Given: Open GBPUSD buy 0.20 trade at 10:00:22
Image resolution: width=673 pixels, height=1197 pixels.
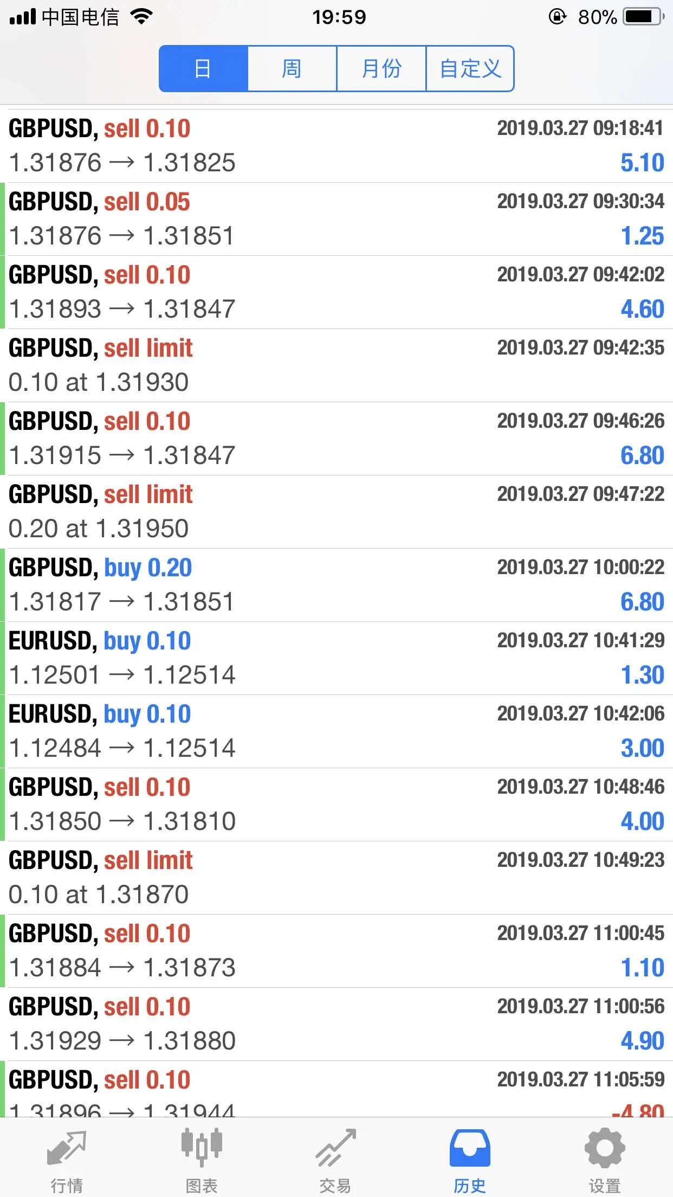Looking at the screenshot, I should (x=336, y=585).
